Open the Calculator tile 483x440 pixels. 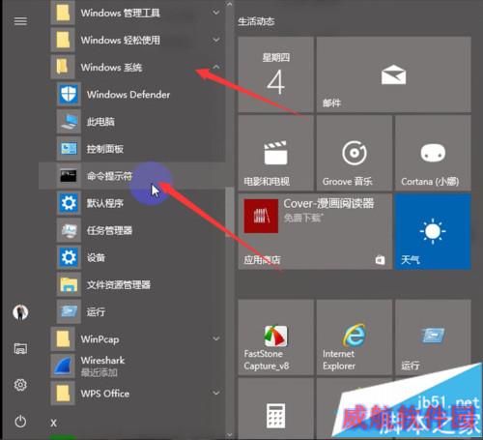tap(276, 409)
